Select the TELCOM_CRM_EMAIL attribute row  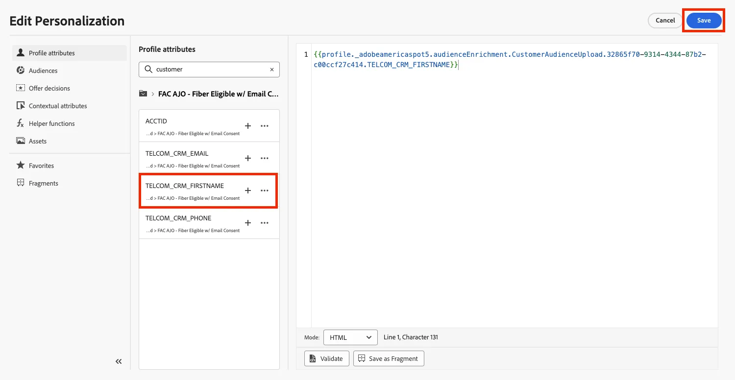click(x=209, y=158)
